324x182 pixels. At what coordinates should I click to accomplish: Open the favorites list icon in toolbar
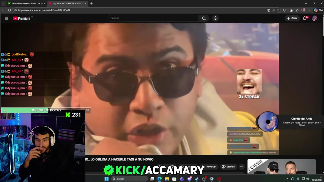297,10
